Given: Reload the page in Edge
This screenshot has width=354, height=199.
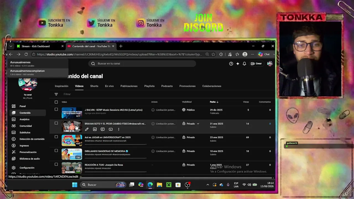Looking at the screenshot, I should click(x=26, y=54).
